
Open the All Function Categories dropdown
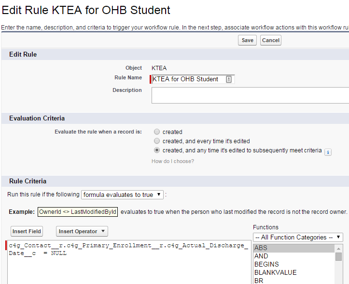[298, 237]
